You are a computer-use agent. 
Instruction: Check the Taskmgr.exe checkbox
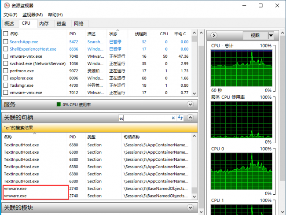(6, 85)
